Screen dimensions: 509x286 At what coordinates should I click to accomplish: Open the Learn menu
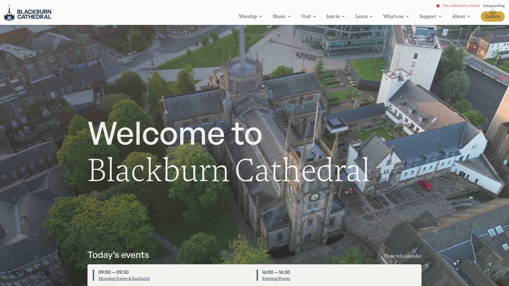click(361, 16)
